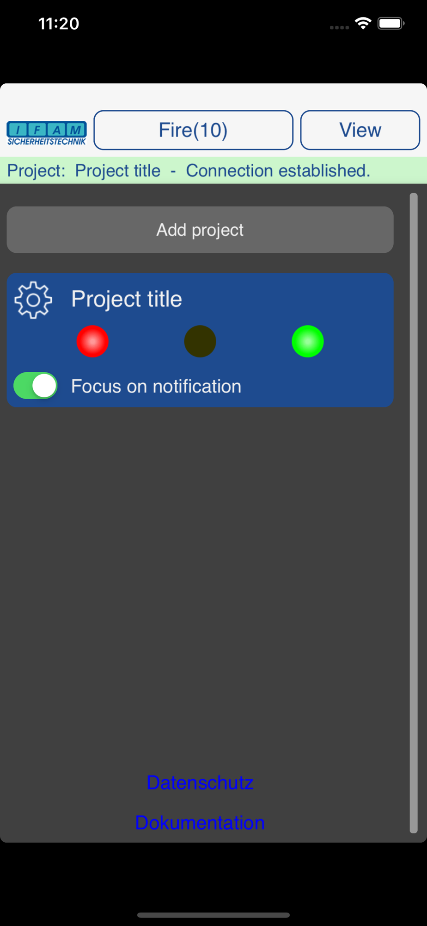The width and height of the screenshot is (427, 926).
Task: Disable the Focus on notification switch
Action: pyautogui.click(x=36, y=386)
